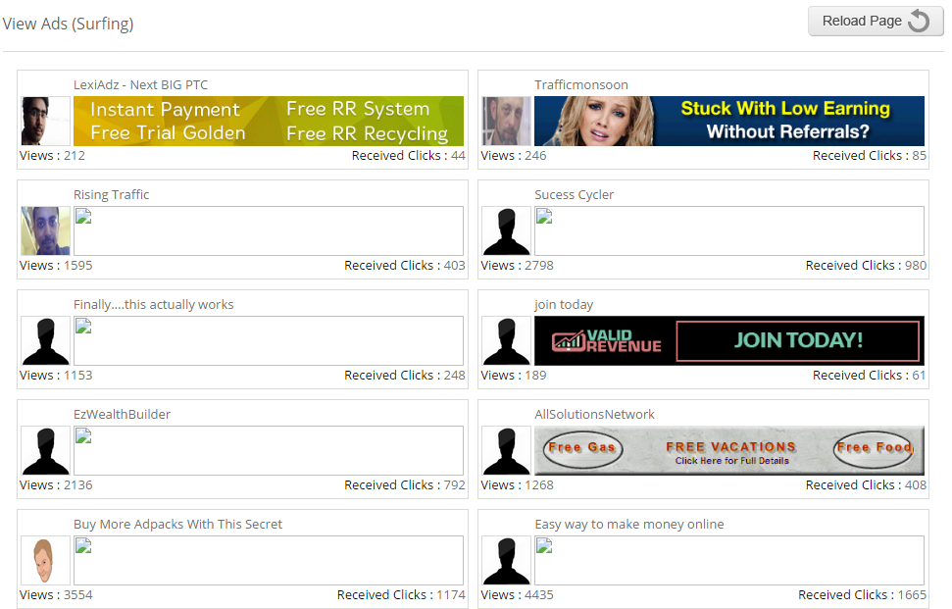Viewport: 952px width, 609px height.
Task: Click Views : 1153 text
Action: coord(56,376)
